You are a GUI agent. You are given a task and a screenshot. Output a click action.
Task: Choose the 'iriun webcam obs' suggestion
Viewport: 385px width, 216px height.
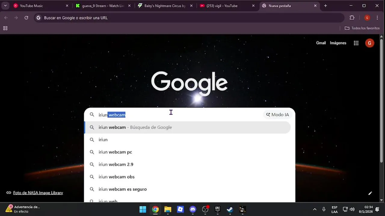coord(187,177)
